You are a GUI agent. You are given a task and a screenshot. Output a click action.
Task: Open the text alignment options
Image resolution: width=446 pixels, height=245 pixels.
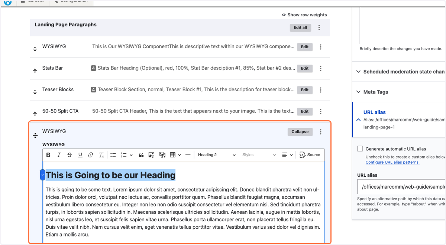(x=287, y=155)
